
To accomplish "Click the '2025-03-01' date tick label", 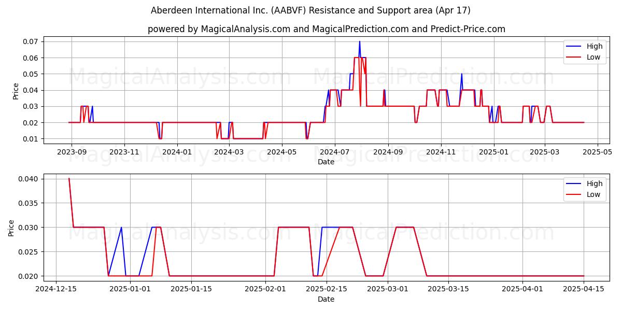I will coord(388,290).
